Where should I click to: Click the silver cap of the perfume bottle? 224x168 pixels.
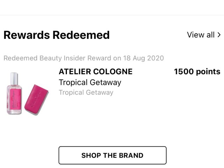[x=14, y=77]
